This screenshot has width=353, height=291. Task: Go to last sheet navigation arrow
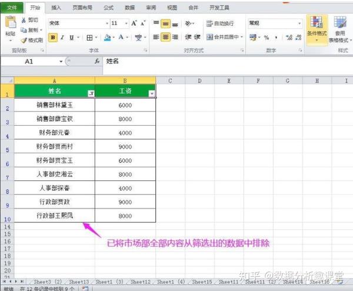pos(22,282)
